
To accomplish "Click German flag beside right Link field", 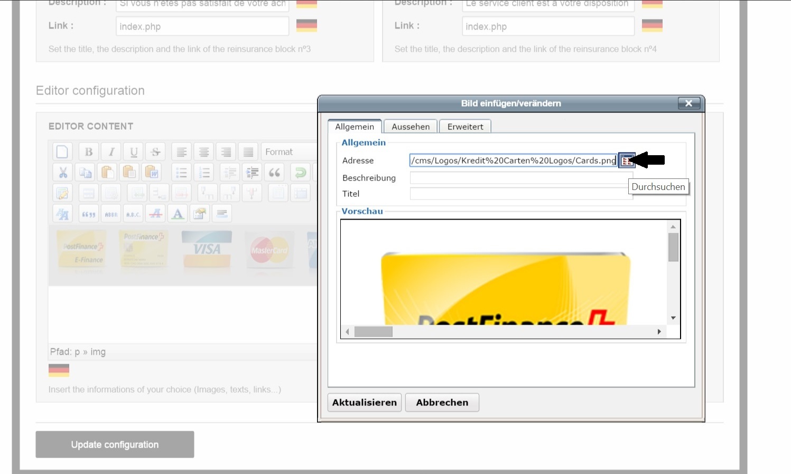I will coord(652,25).
